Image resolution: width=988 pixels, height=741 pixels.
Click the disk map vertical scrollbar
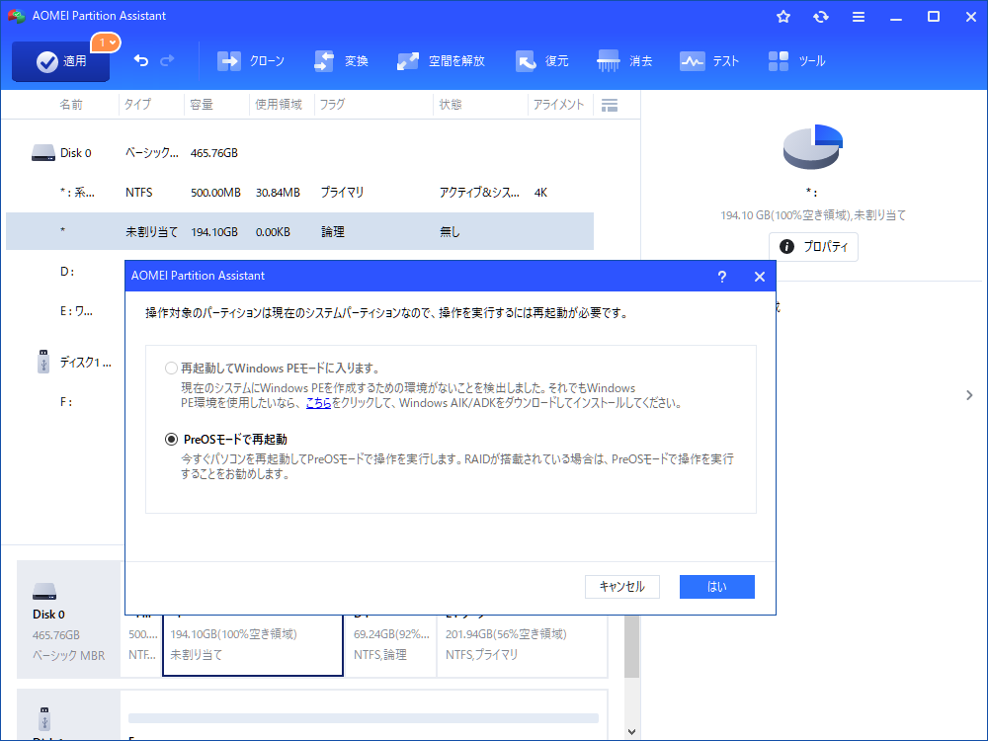[632, 646]
